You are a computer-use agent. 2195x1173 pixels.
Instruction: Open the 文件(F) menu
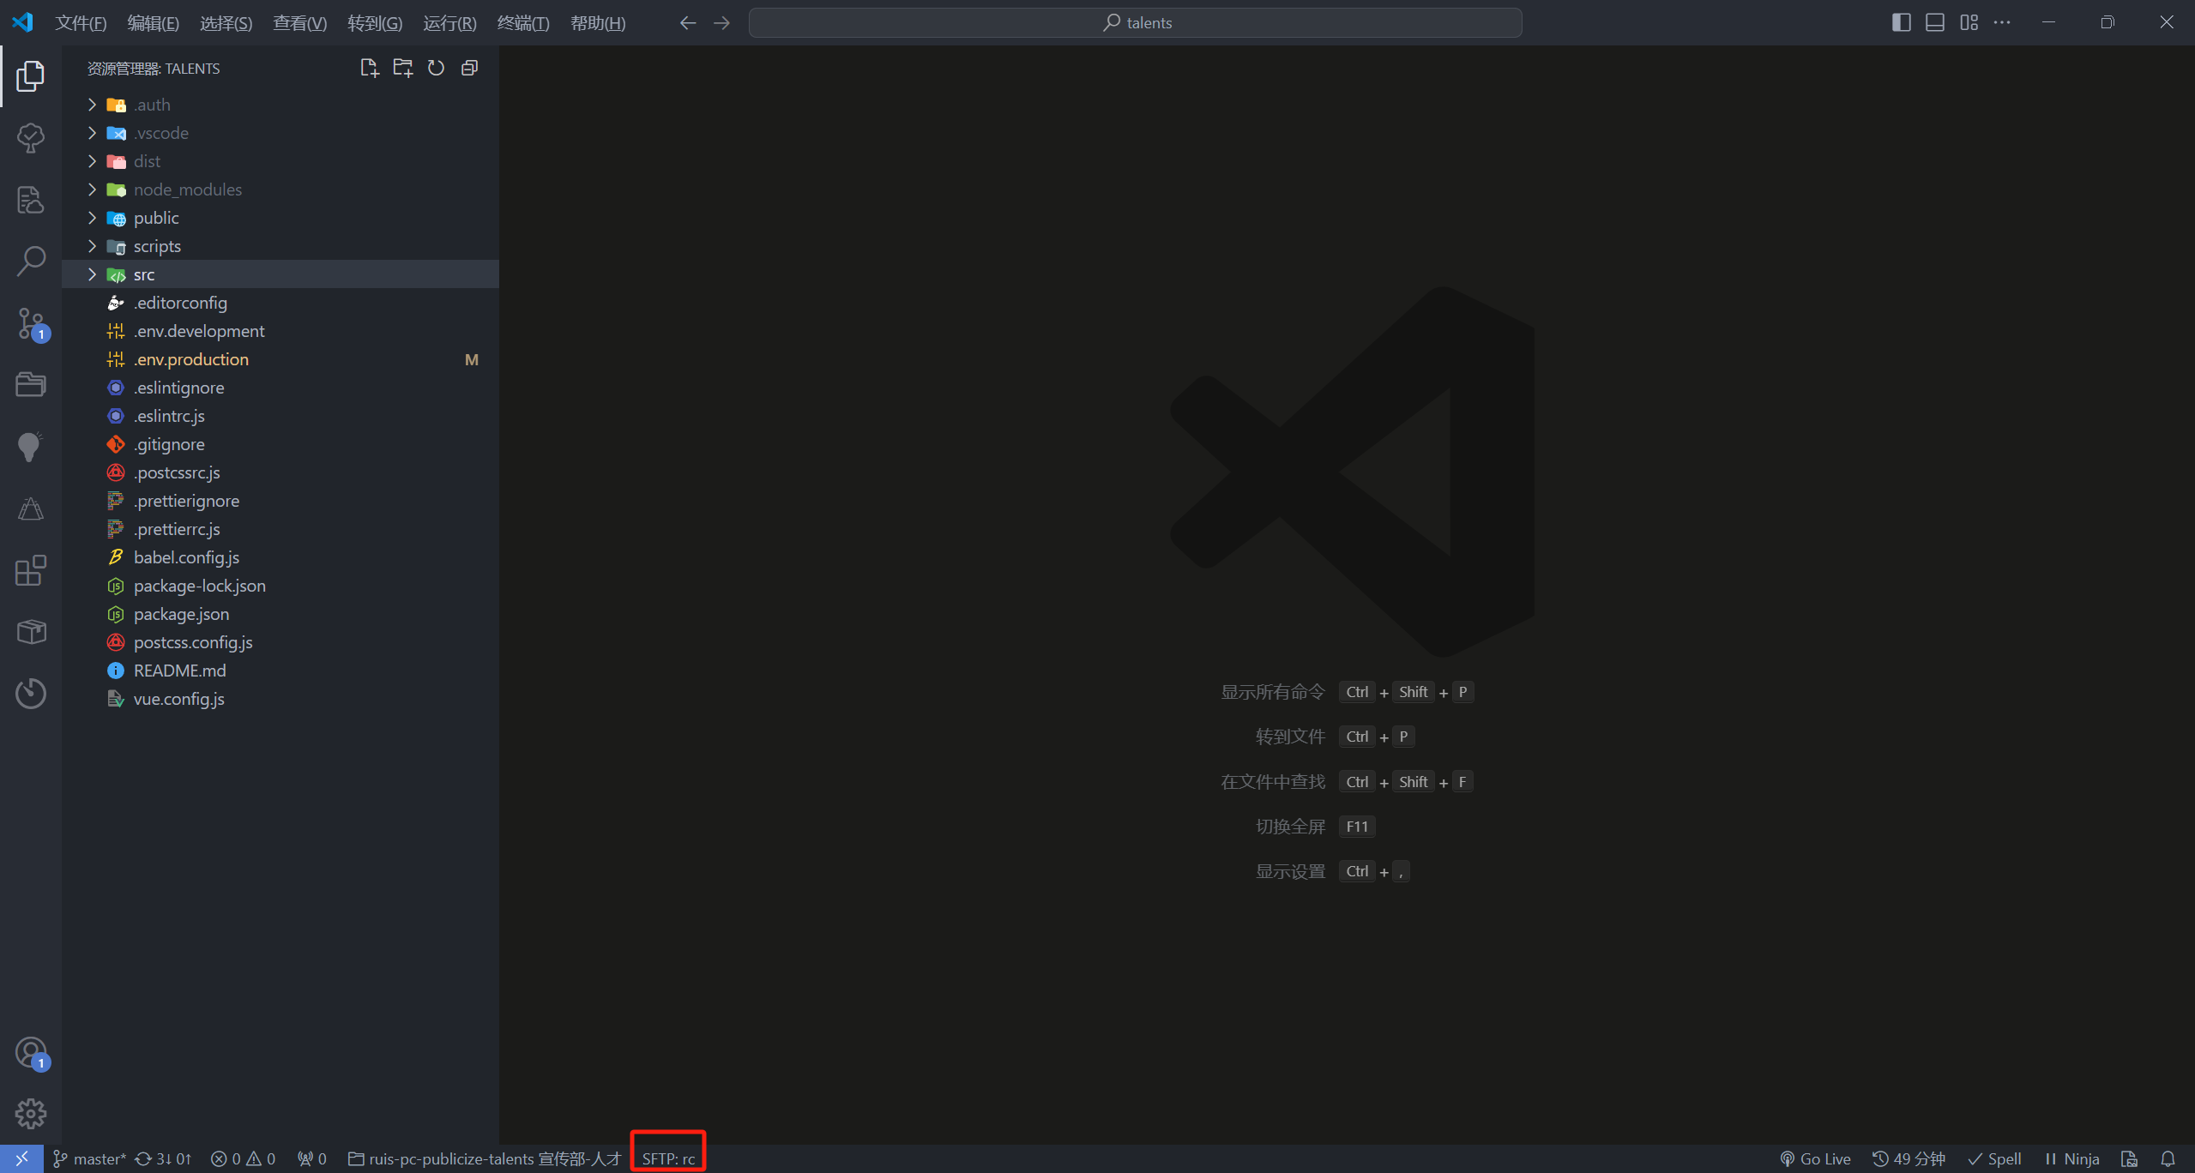pos(81,23)
